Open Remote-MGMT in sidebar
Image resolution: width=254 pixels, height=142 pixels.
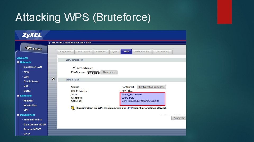click(32, 129)
